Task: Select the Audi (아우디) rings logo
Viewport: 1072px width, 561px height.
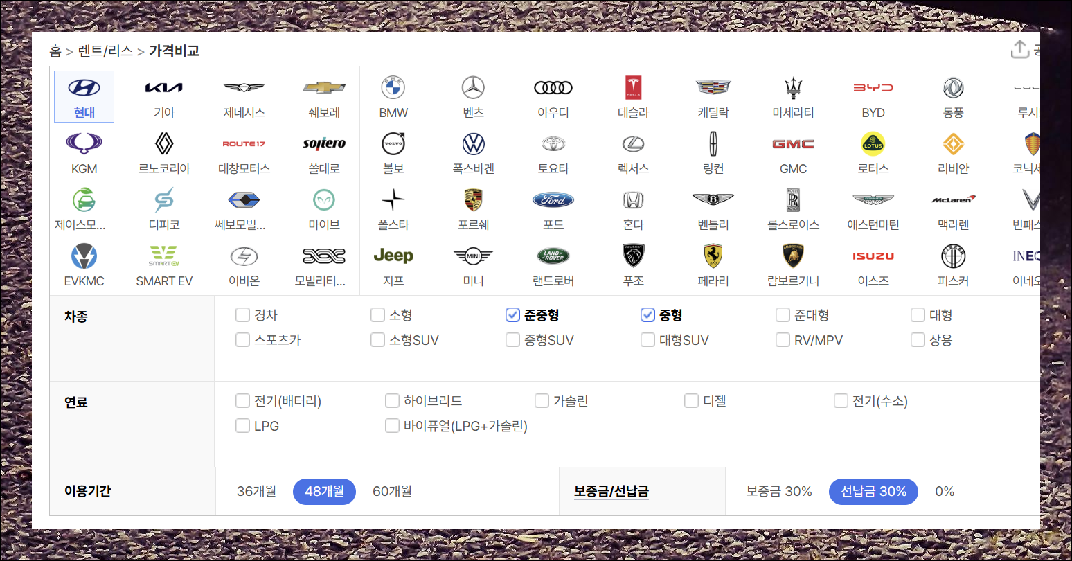Action: 553,88
